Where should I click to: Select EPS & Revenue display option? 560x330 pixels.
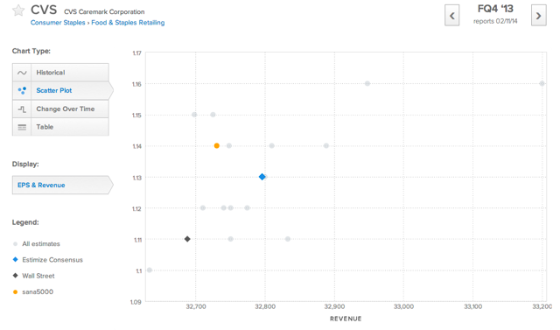[62, 185]
